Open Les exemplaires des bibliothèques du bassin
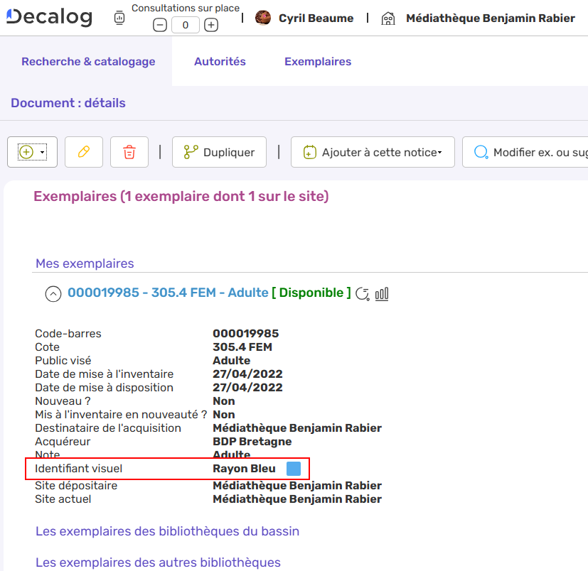Screen dimensions: 588x571 tap(167, 531)
